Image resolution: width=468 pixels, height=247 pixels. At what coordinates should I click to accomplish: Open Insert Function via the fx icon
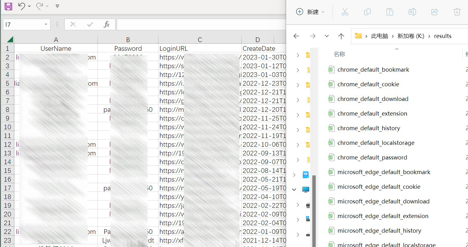(106, 24)
